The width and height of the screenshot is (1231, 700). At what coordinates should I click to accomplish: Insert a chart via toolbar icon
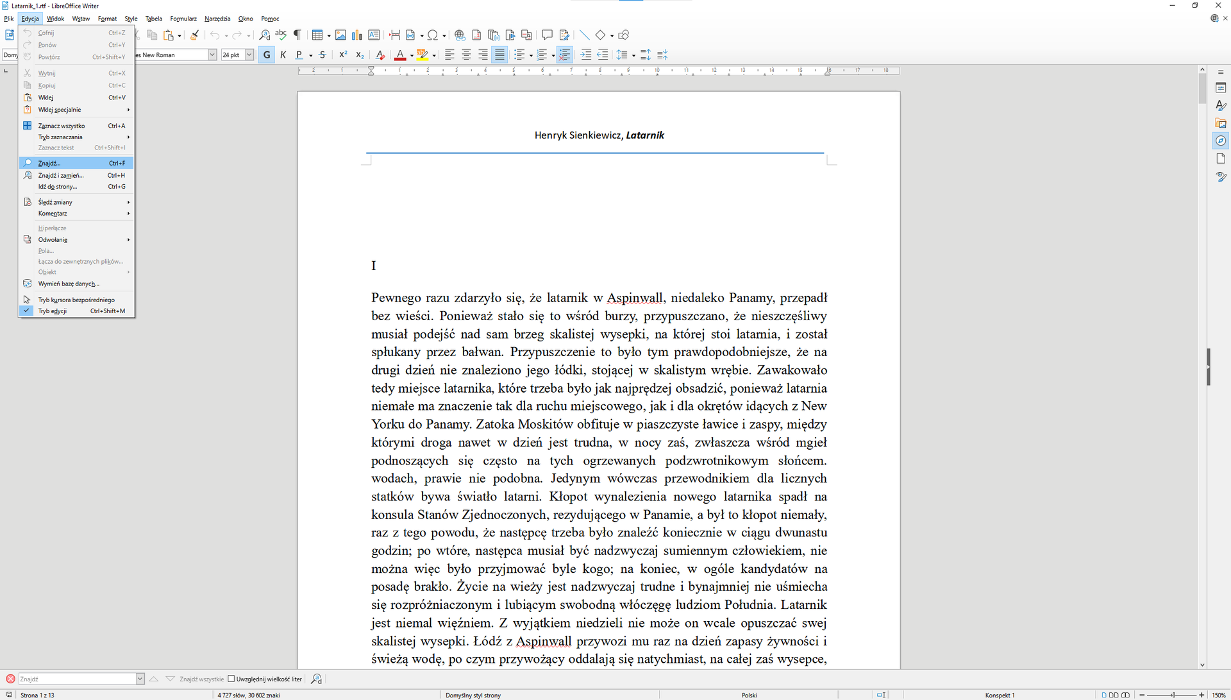357,35
